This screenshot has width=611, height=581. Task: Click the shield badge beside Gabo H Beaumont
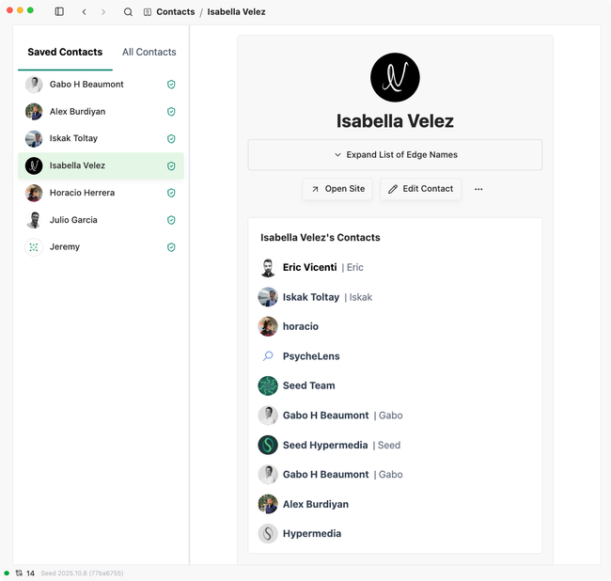[x=171, y=85]
